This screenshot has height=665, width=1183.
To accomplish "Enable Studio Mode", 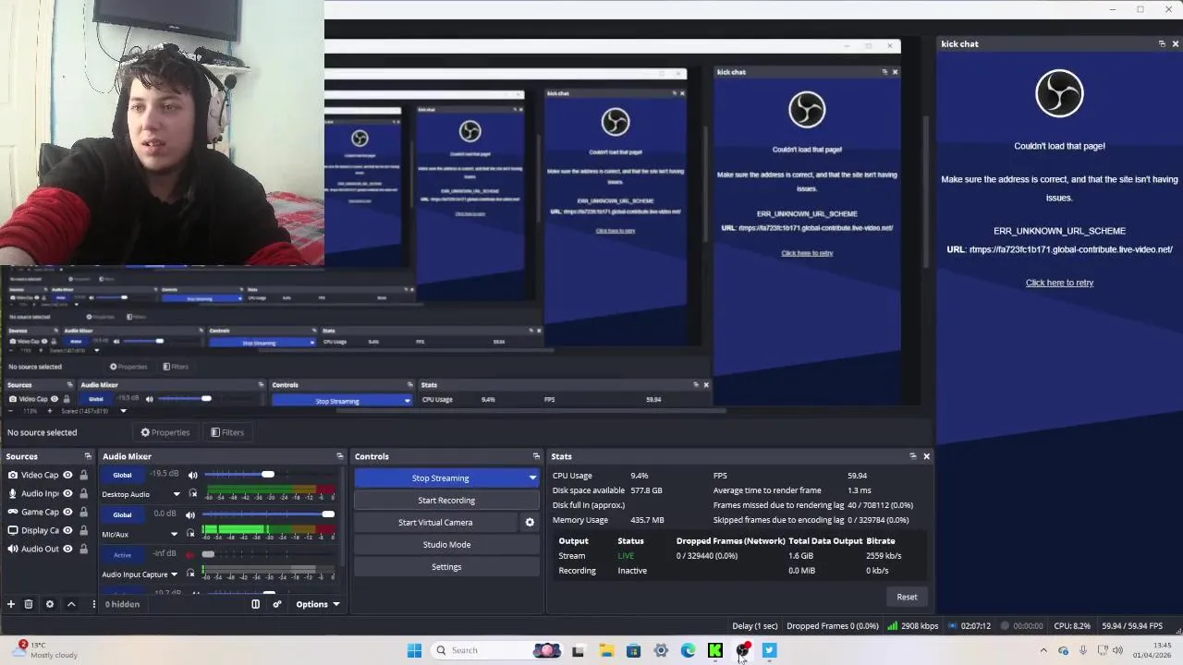I will (446, 544).
